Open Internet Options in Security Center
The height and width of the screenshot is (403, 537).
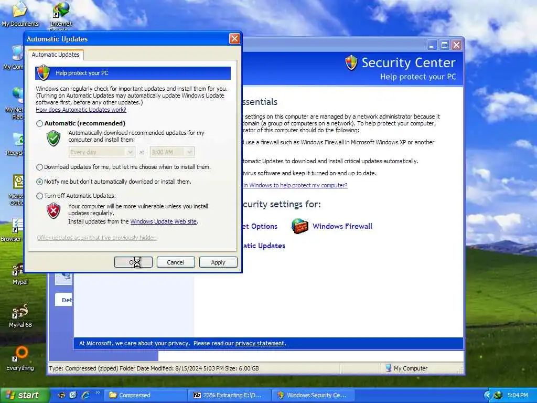coord(260,226)
